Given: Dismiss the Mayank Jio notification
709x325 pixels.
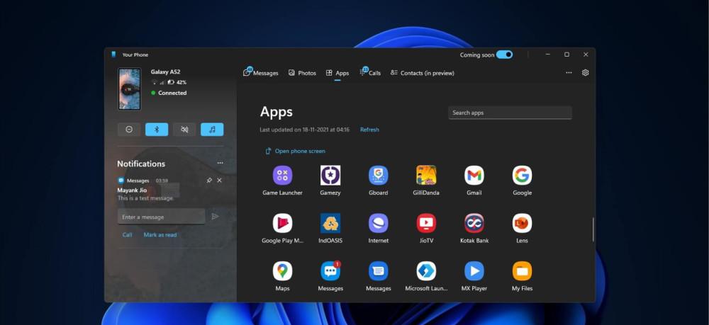Looking at the screenshot, I should 219,180.
